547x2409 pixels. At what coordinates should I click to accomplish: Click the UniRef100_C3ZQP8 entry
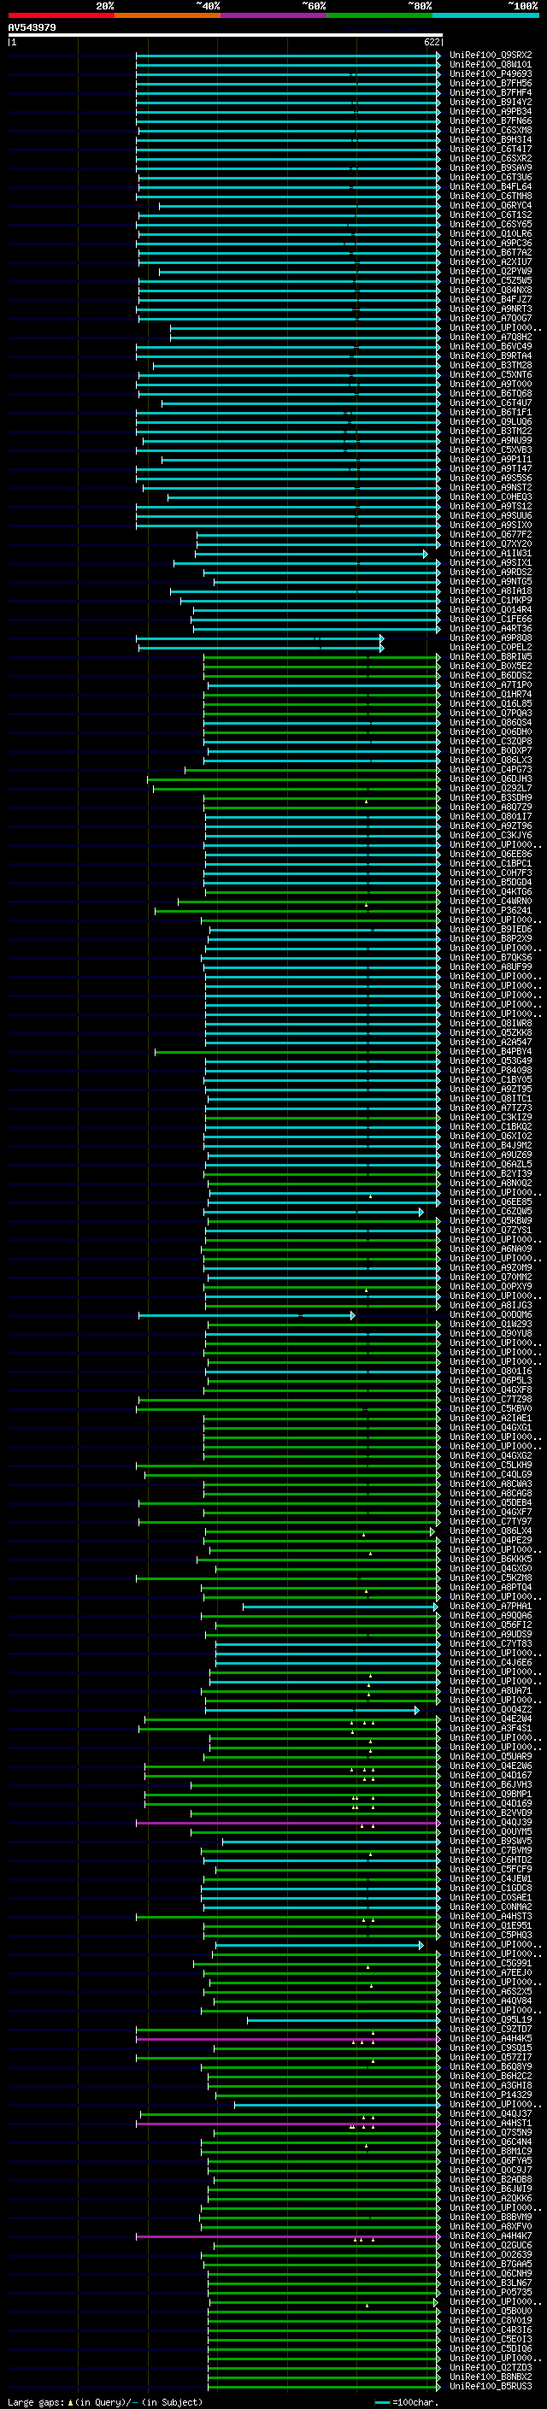pyautogui.click(x=491, y=741)
